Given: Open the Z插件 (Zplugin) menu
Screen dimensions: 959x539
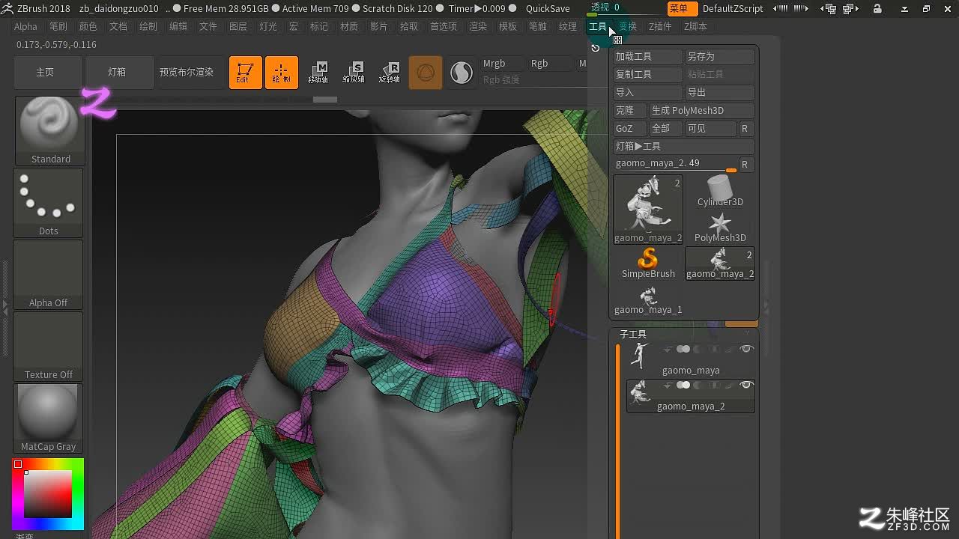Looking at the screenshot, I should tap(660, 26).
